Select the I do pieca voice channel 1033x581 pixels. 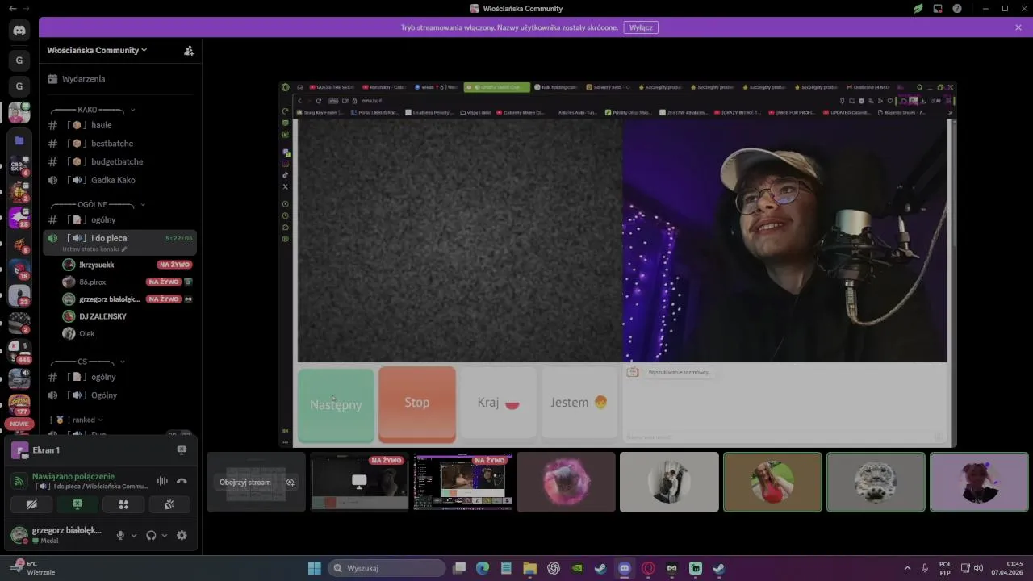click(119, 242)
